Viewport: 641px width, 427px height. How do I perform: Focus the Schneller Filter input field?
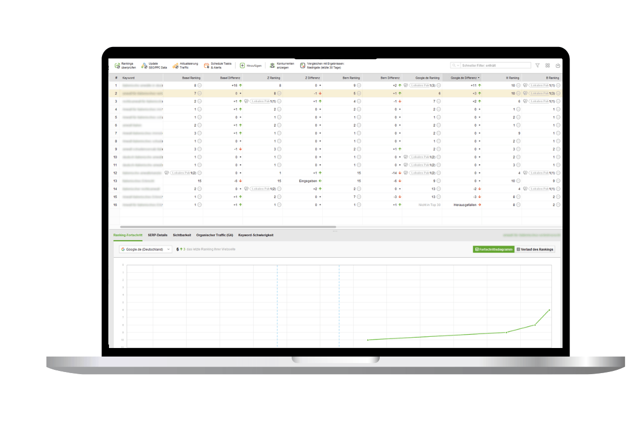coord(496,66)
